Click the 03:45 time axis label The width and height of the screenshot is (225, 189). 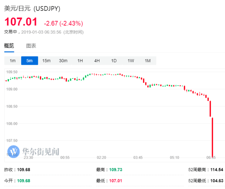click(138, 158)
